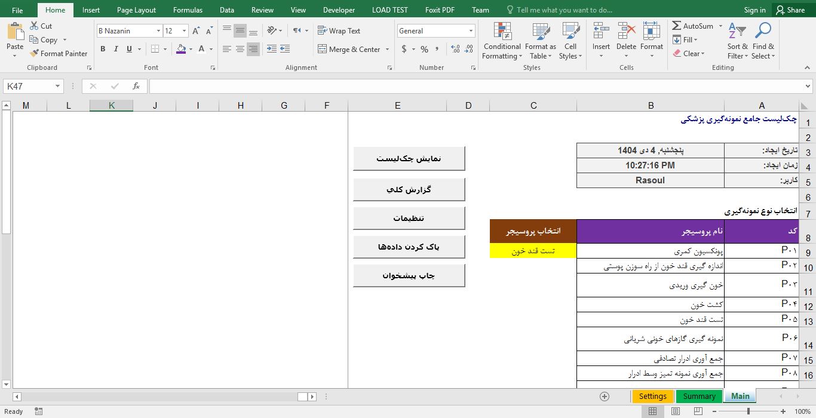Expand the number format General dropdown
The width and height of the screenshot is (816, 418).
tap(471, 31)
